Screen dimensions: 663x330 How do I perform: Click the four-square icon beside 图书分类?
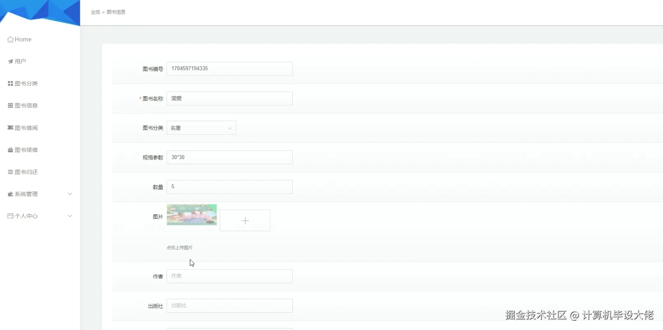point(10,84)
